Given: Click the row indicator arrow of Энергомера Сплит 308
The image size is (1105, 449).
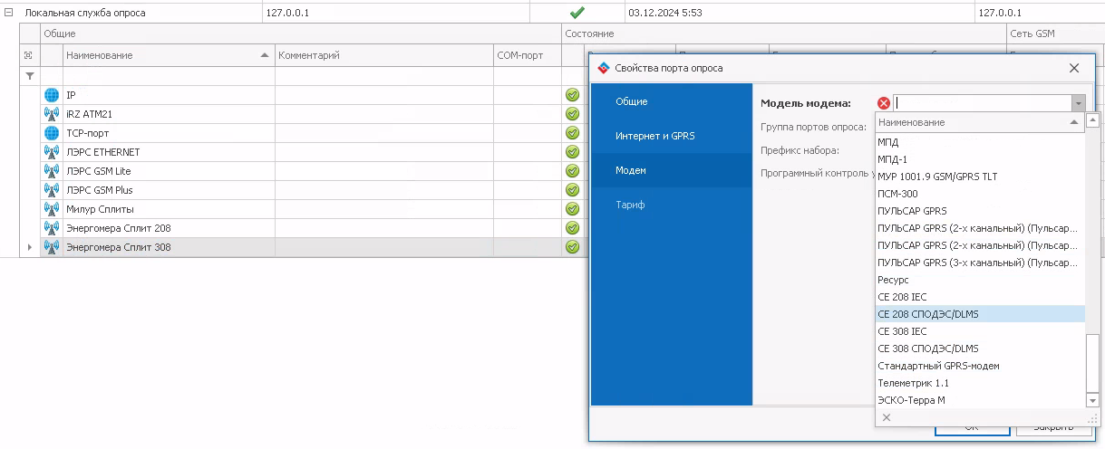Looking at the screenshot, I should pos(29,247).
